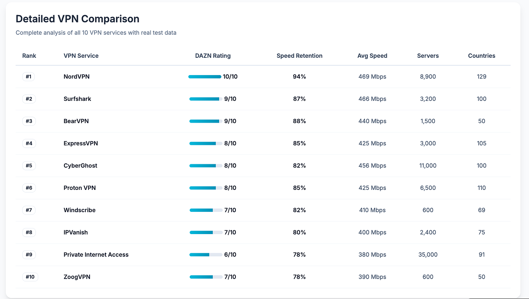Click BearVPN's 88% speed retention value
Viewport: 529px width, 299px height.
(x=299, y=121)
